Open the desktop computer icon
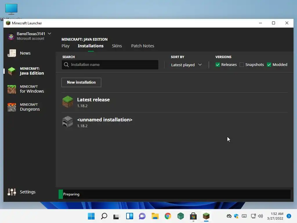297x223 pixels. coord(11,9)
